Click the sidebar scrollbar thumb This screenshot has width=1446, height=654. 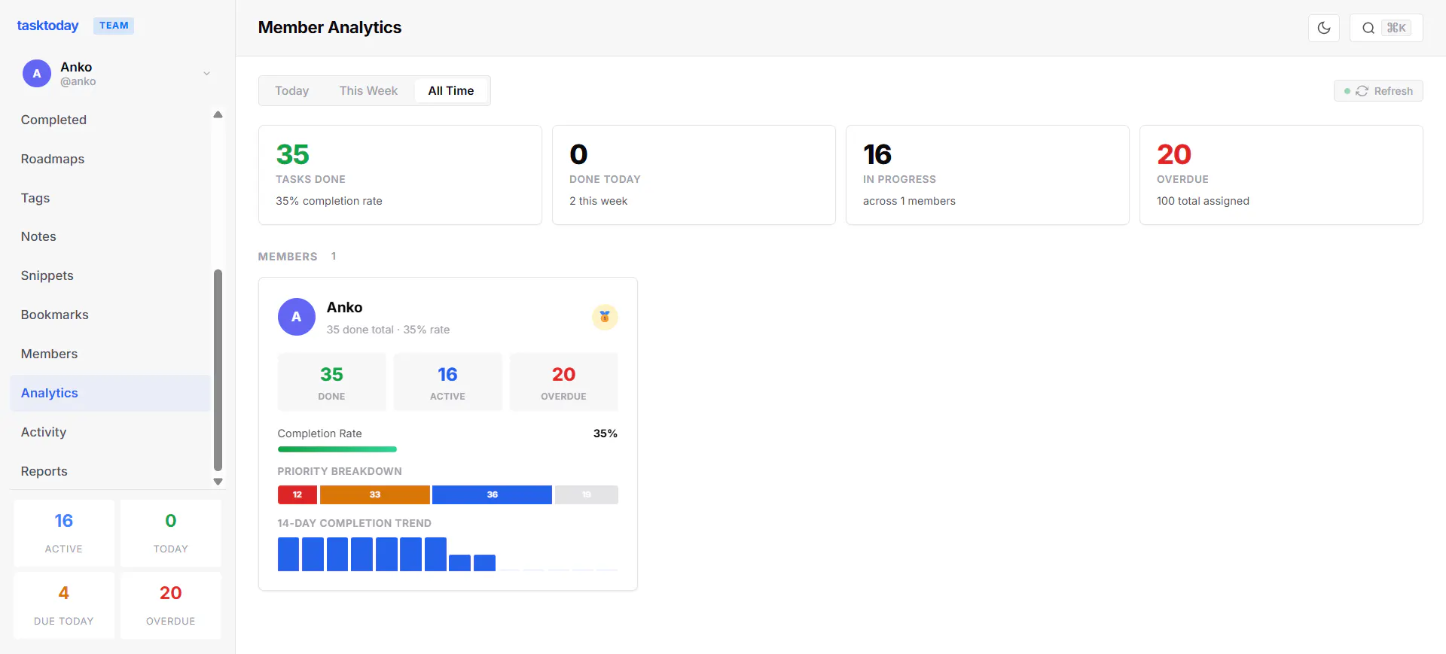tap(218, 370)
